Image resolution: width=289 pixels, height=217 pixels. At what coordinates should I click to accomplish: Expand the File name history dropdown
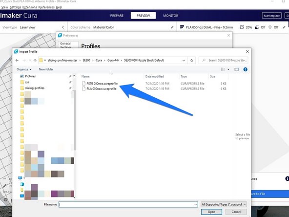coord(196,205)
